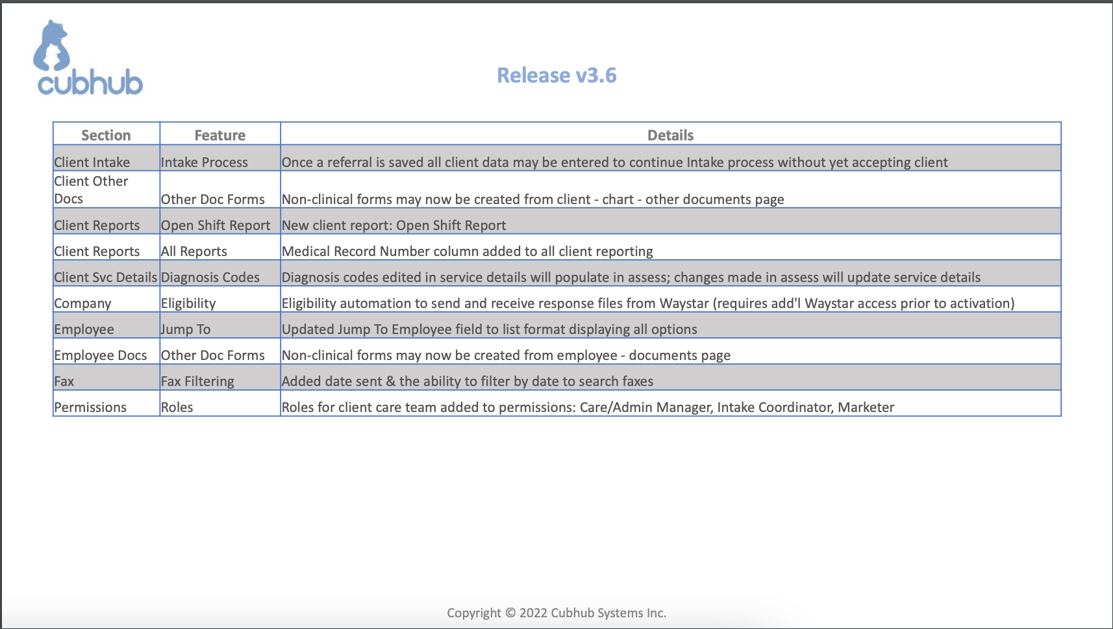Select the 'Release v3.6' title

click(556, 75)
